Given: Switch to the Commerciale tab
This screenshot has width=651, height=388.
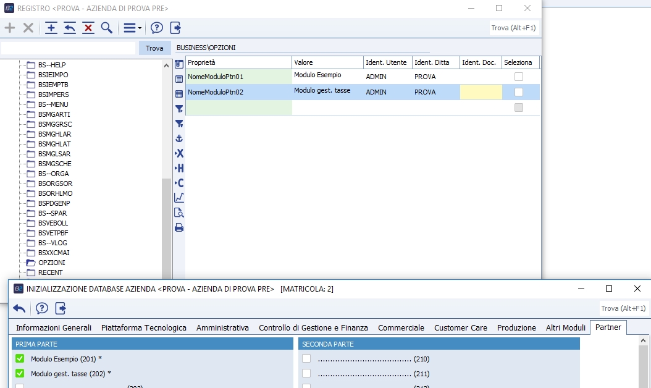Looking at the screenshot, I should pyautogui.click(x=401, y=328).
